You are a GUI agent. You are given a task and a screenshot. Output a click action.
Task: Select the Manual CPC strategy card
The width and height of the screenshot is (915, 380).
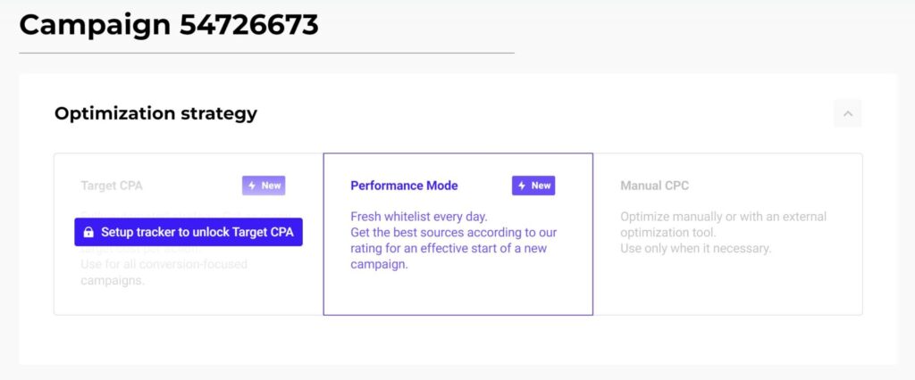727,235
